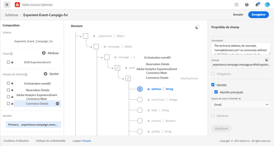The width and height of the screenshot is (274, 146).
Task: Click the Enregistrer button
Action: 258,15
